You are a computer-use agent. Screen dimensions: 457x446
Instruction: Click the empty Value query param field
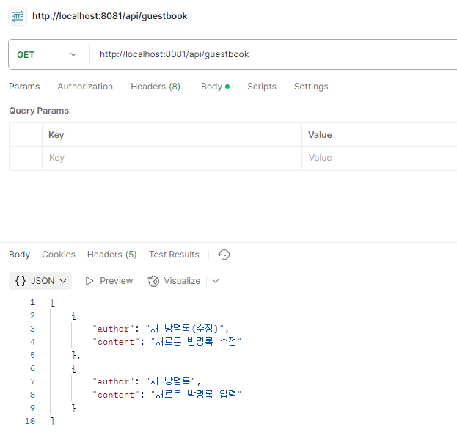click(379, 158)
